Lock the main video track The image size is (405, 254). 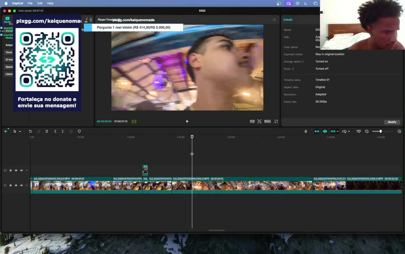11,185
